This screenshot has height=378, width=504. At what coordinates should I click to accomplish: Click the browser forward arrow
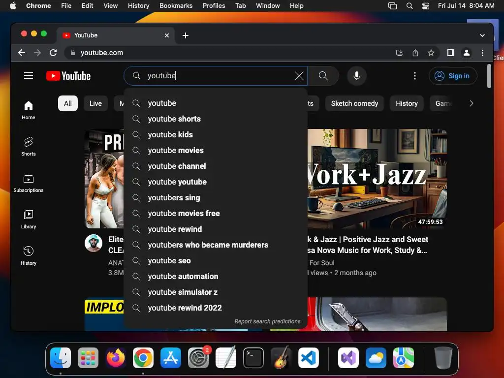coord(37,53)
